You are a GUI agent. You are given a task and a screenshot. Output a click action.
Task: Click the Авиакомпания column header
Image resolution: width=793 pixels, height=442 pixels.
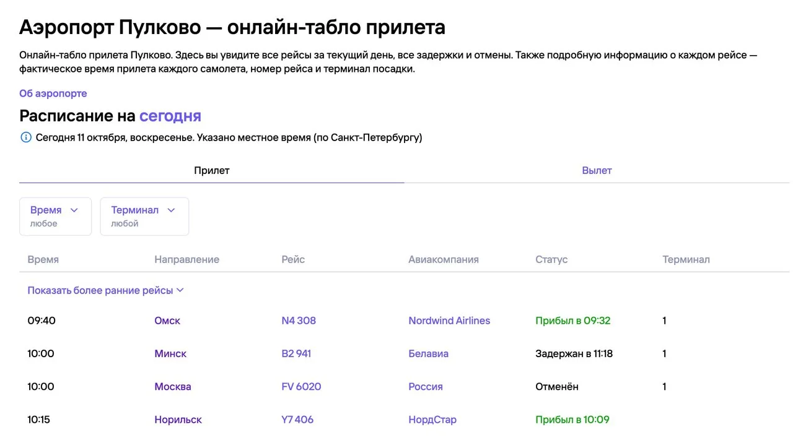click(444, 259)
